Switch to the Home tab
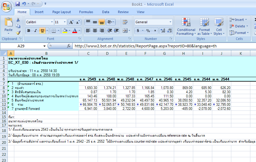Image resolution: width=256 pixels, height=162 pixels. coord(22,12)
